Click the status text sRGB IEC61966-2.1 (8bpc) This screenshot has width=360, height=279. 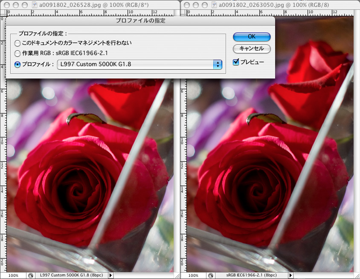pyautogui.click(x=251, y=275)
